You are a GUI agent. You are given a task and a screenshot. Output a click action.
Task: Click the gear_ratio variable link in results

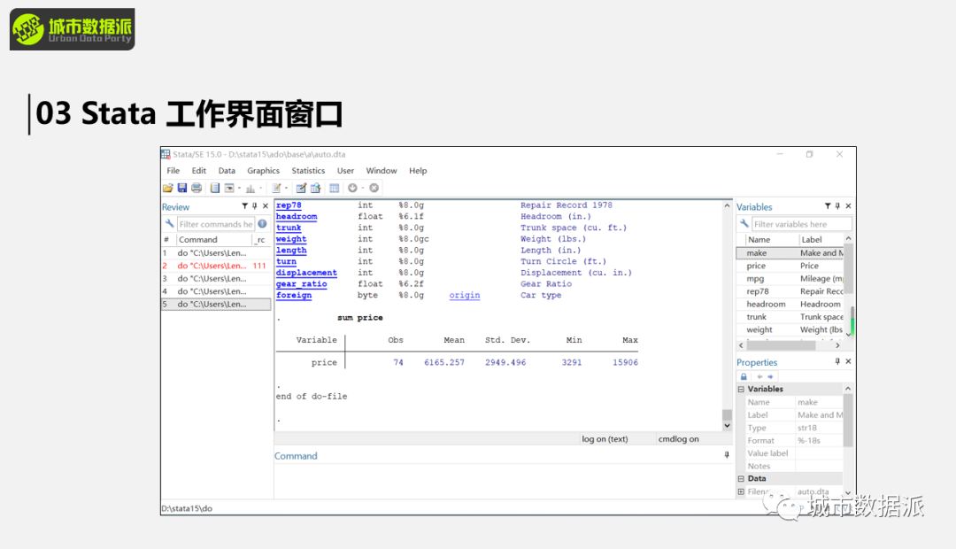tap(301, 284)
